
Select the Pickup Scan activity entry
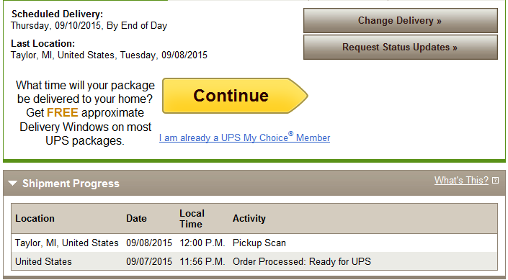[x=259, y=243]
